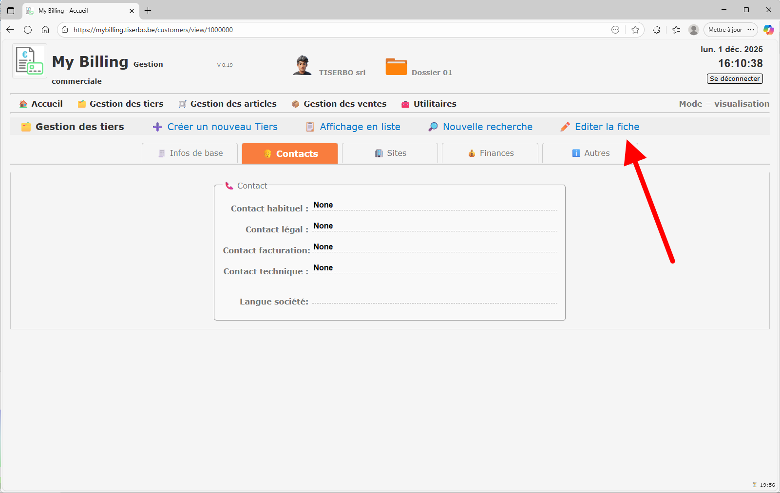
Task: Open the Copilot sidebar icon
Action: tap(768, 30)
